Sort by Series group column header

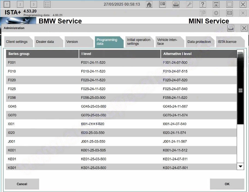[x=42, y=54]
